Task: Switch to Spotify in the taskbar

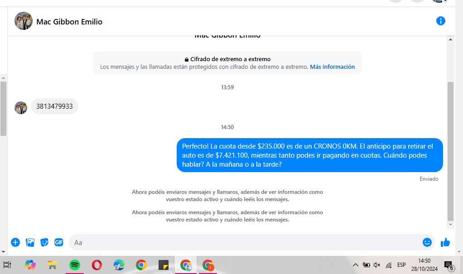Action: point(75,265)
